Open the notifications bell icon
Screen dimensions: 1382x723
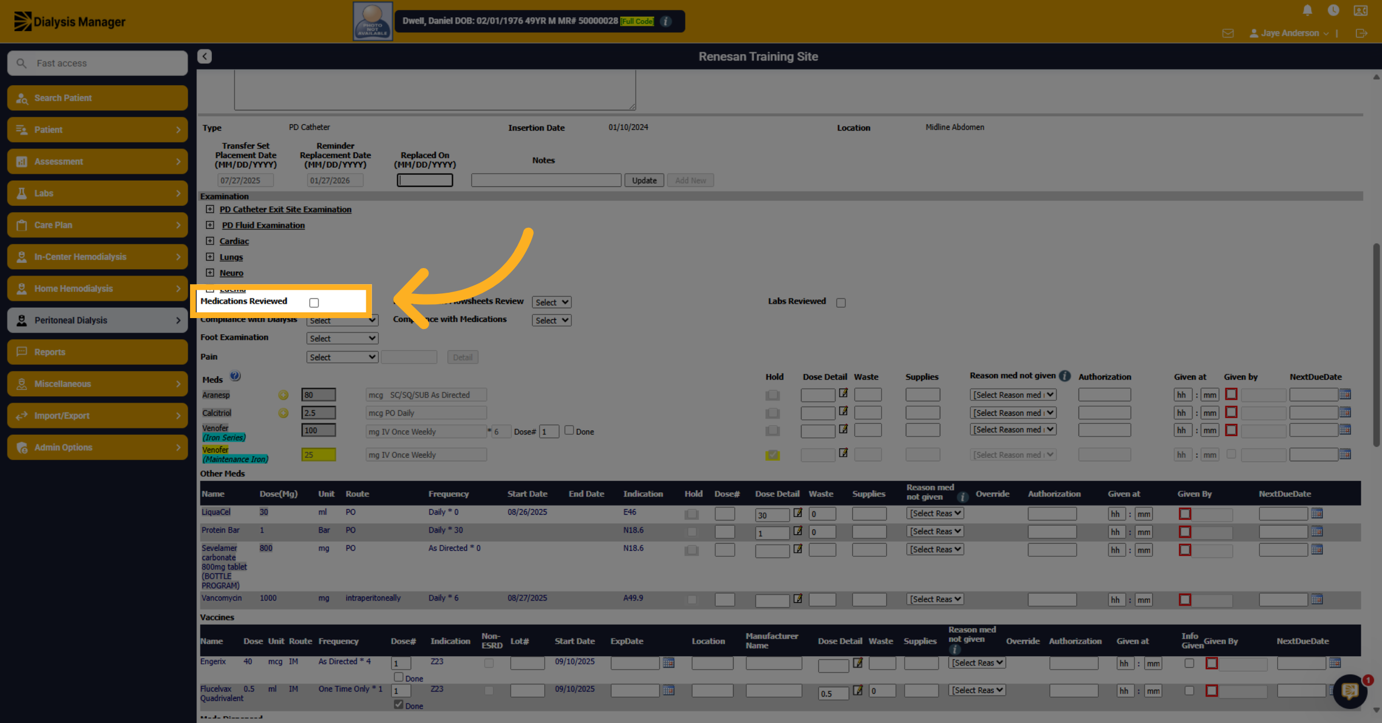click(x=1307, y=10)
